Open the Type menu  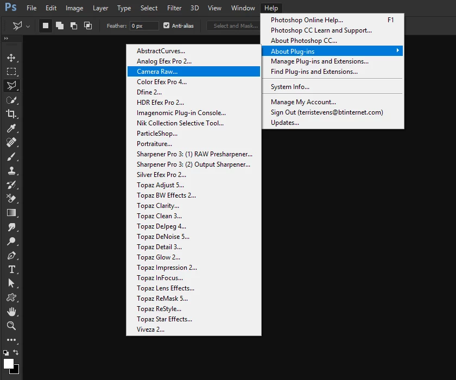(124, 8)
